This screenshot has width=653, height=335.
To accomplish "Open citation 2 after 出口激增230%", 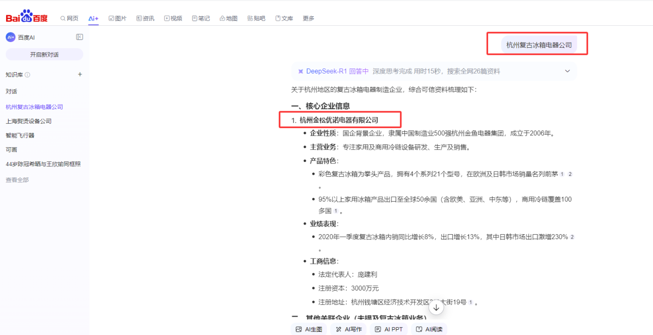I will tap(572, 237).
